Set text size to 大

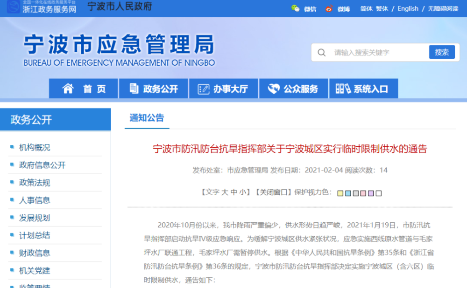click(x=224, y=192)
